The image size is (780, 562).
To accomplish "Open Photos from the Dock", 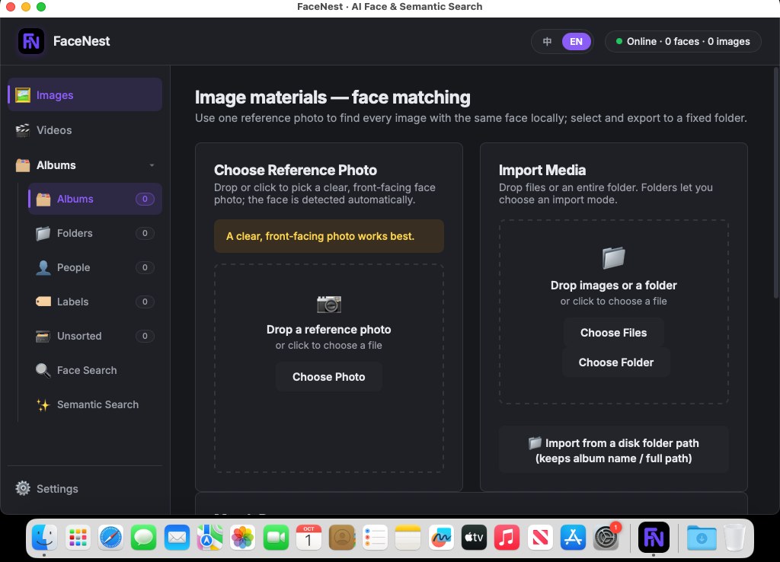I will point(243,538).
